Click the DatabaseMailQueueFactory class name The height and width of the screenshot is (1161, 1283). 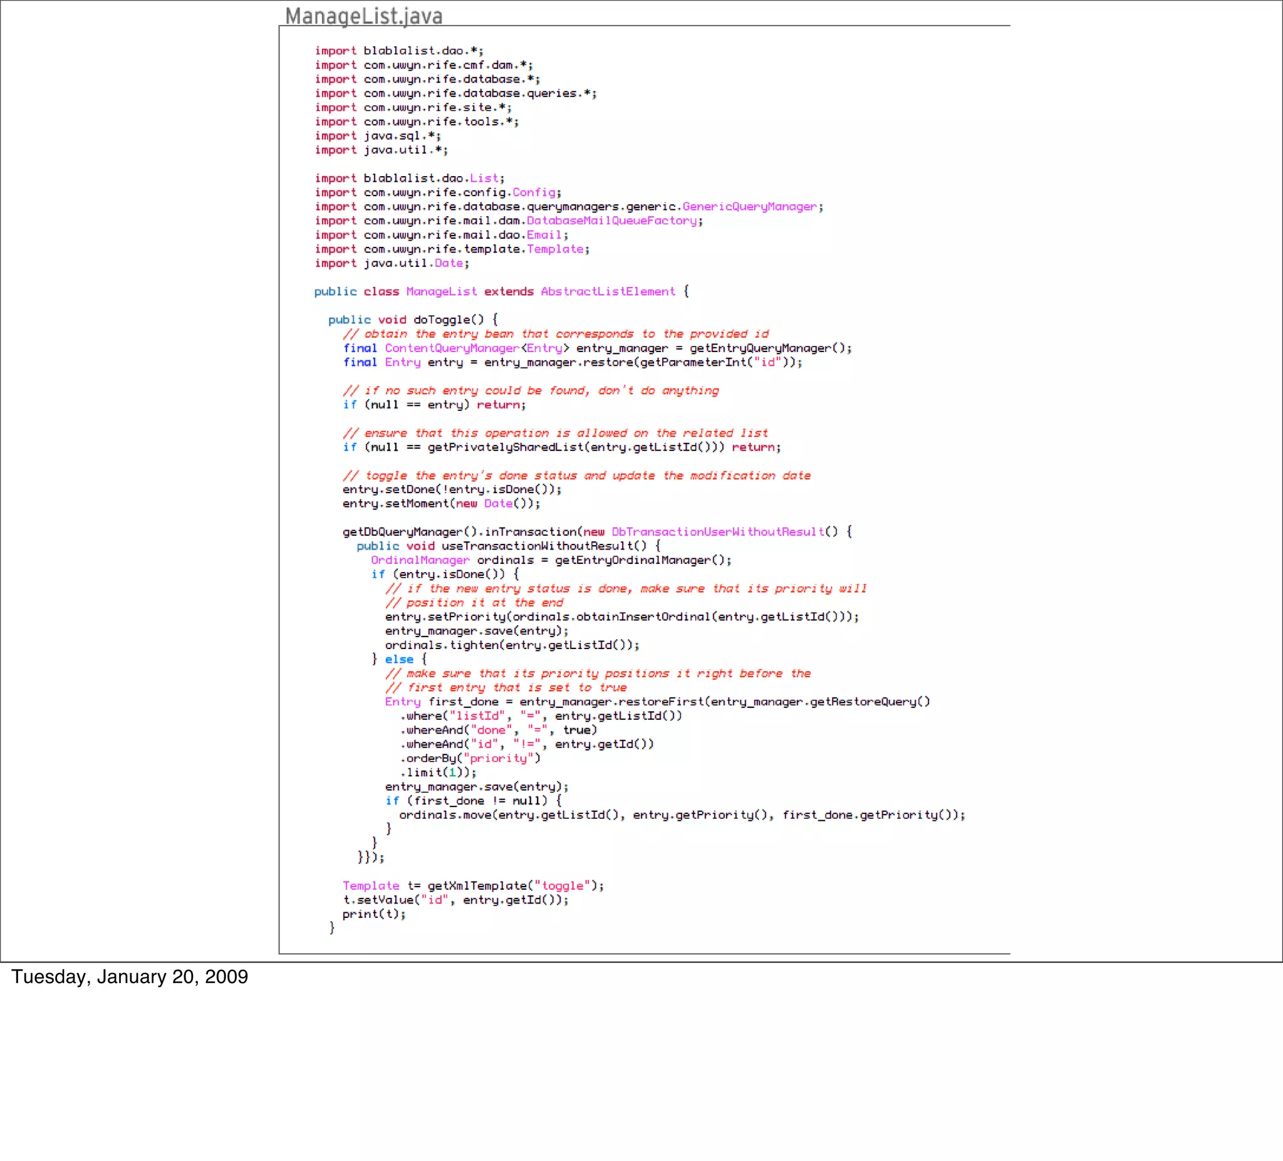tap(611, 221)
